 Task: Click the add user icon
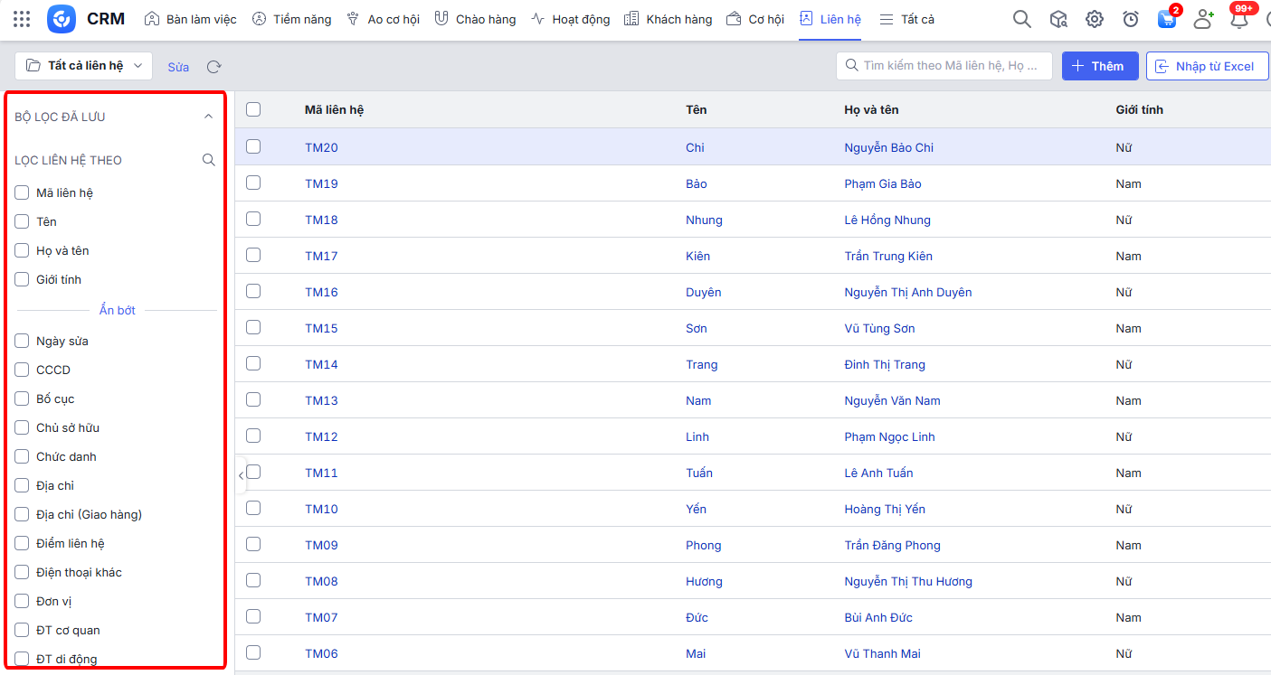(1203, 19)
